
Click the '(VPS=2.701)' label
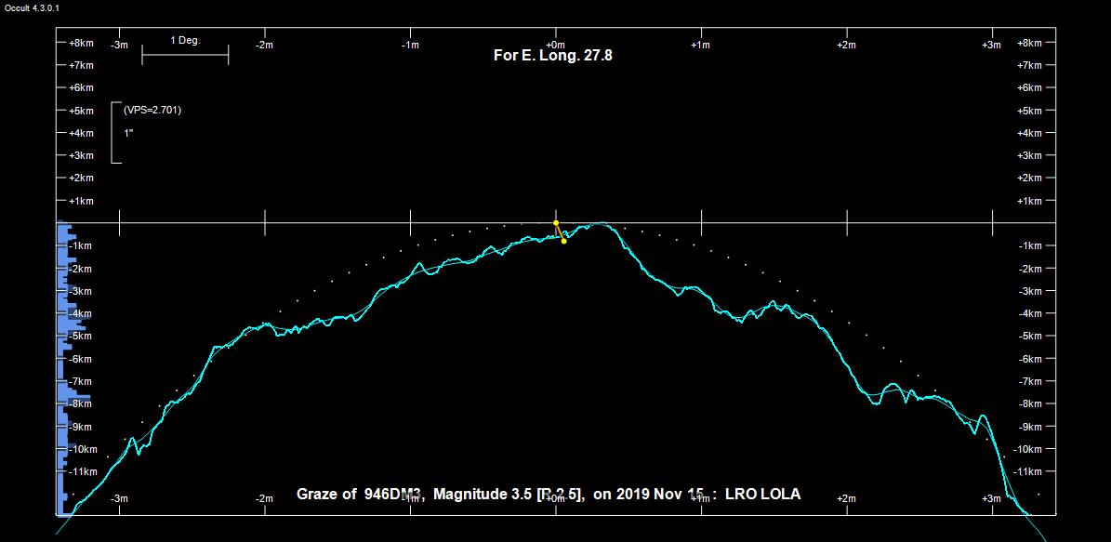click(x=152, y=110)
